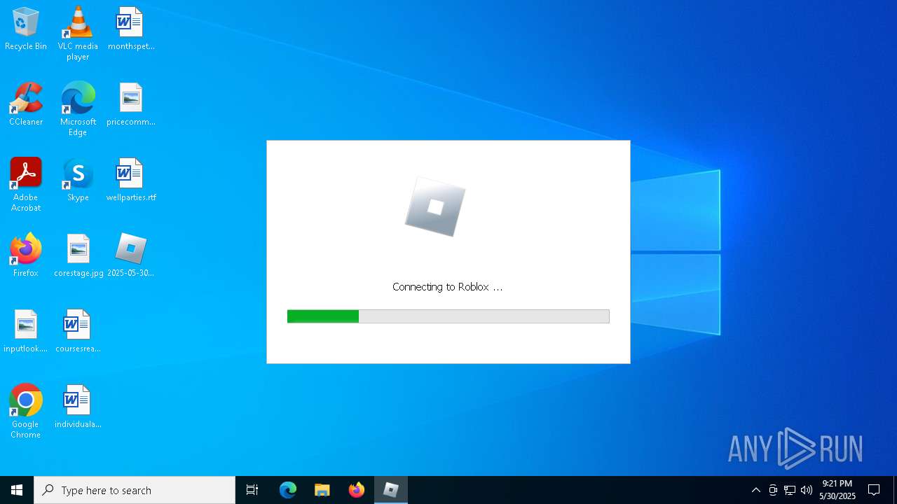The width and height of the screenshot is (897, 504).
Task: Open File Explorer from the taskbar
Action: coord(322,490)
